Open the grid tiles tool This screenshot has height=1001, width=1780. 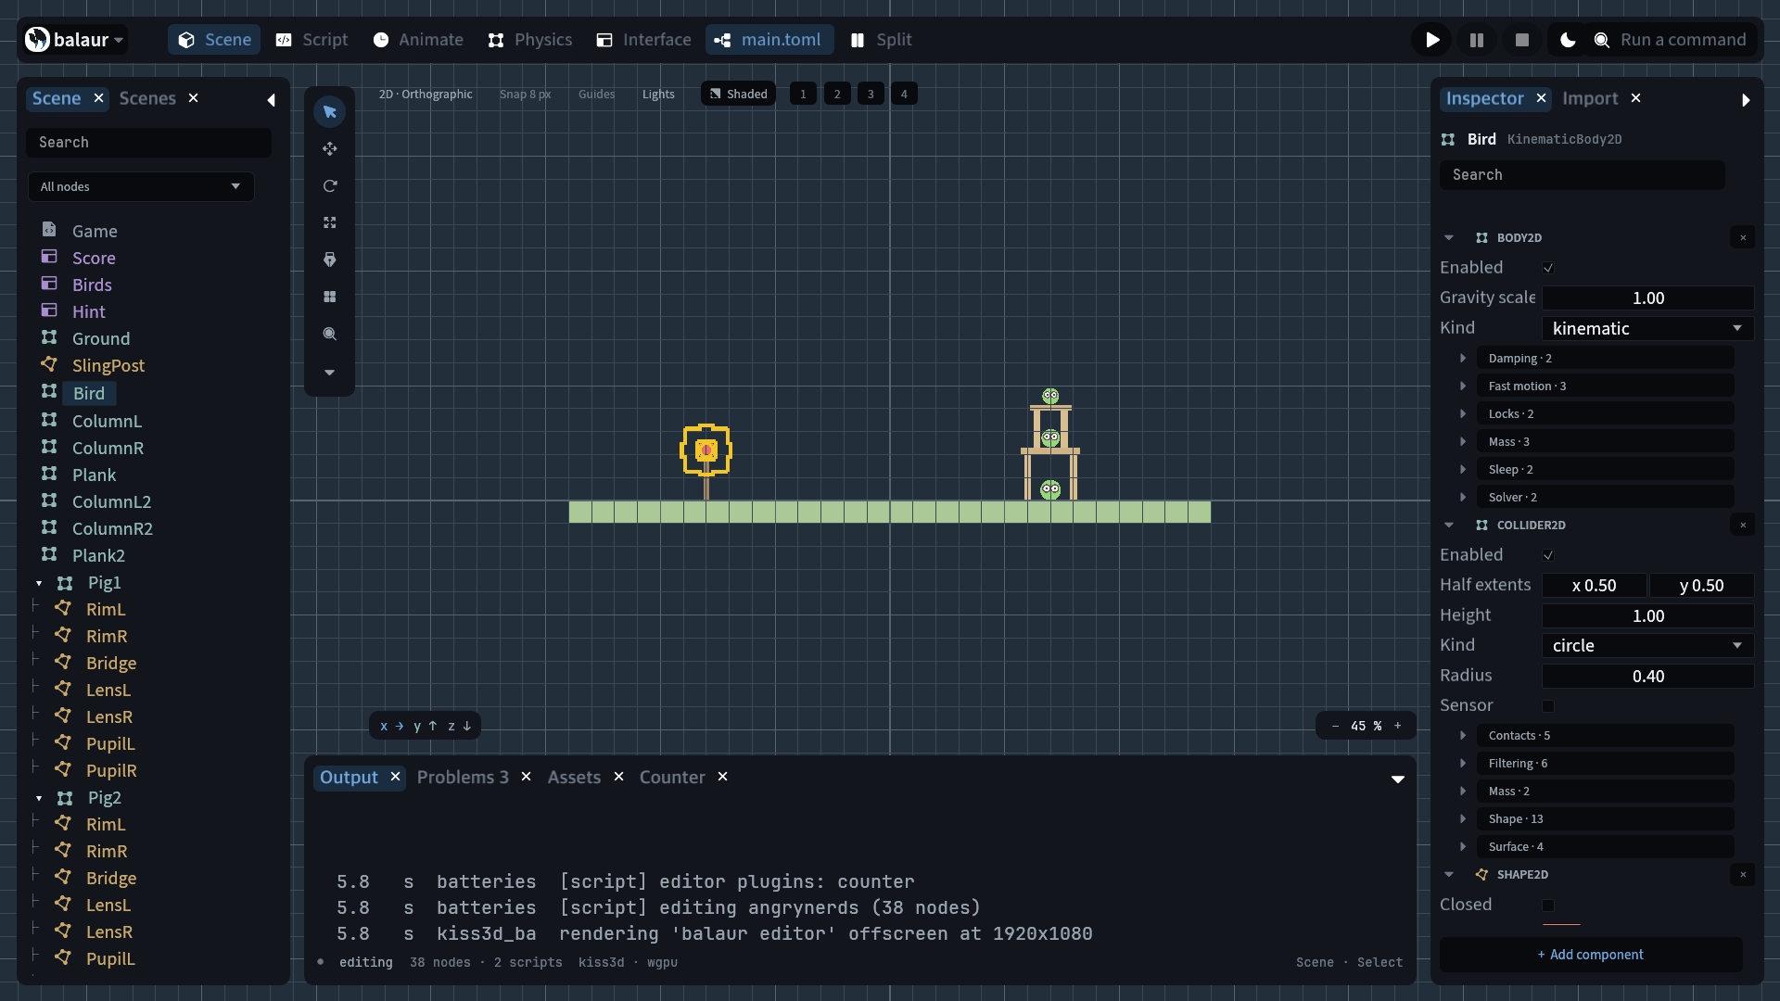pyautogui.click(x=329, y=298)
